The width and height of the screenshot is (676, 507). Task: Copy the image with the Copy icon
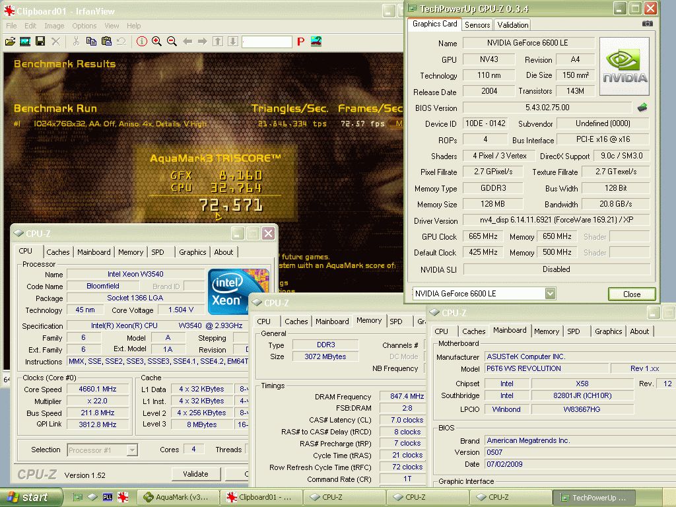click(x=91, y=42)
